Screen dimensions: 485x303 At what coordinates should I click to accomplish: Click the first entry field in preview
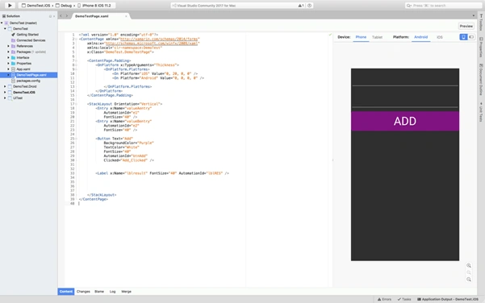tap(405, 78)
